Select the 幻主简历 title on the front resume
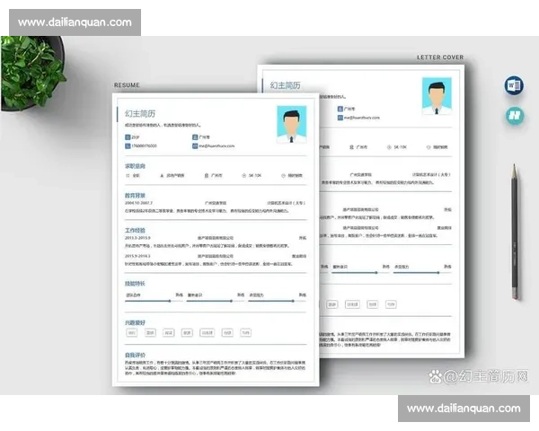The image size is (539, 431). point(140,113)
